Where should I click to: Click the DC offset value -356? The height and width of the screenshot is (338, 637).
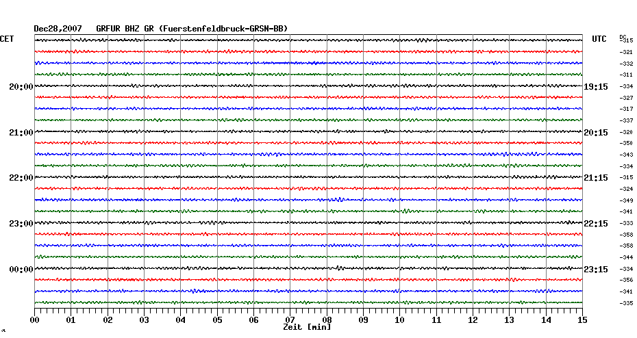click(x=626, y=280)
